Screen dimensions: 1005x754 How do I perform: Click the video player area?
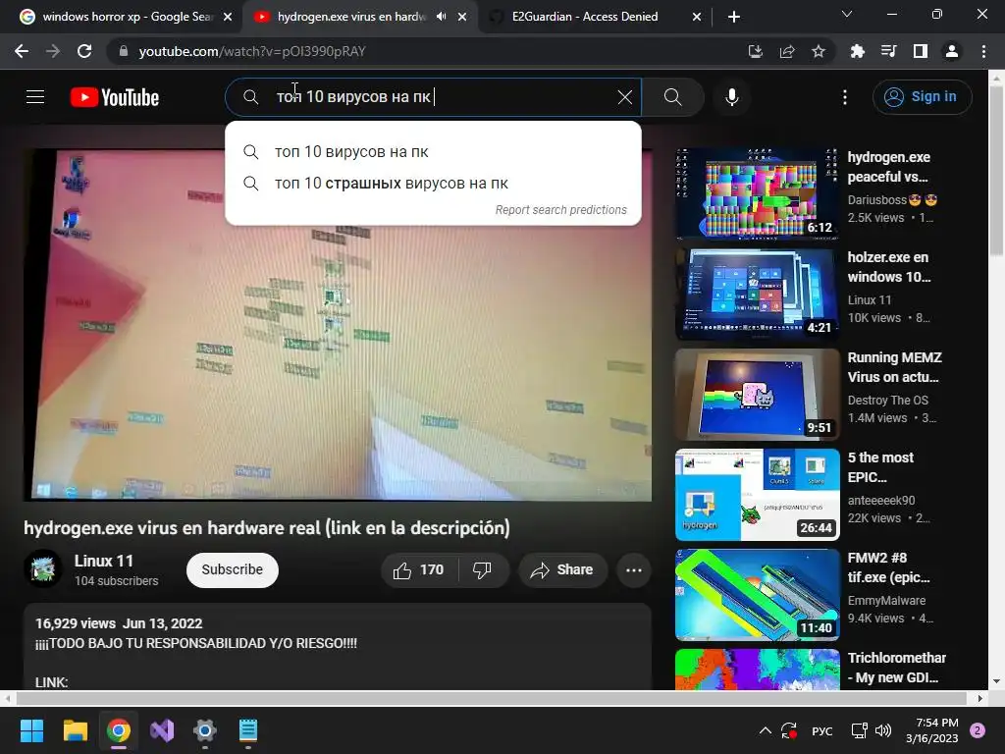pos(338,324)
